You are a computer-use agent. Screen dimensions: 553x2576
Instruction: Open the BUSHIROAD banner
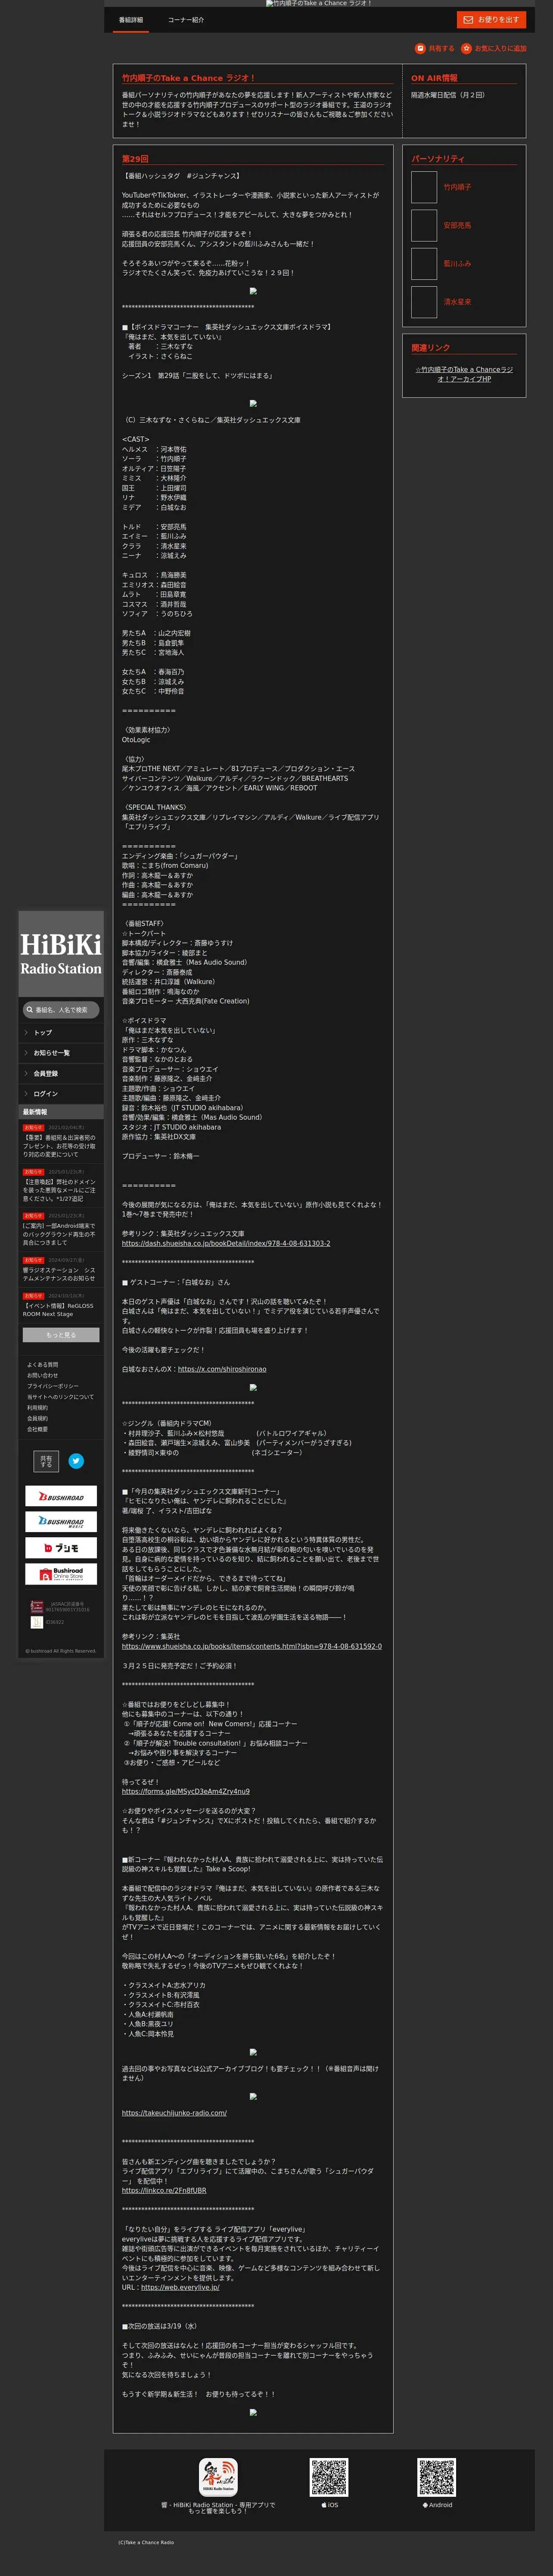[61, 1496]
